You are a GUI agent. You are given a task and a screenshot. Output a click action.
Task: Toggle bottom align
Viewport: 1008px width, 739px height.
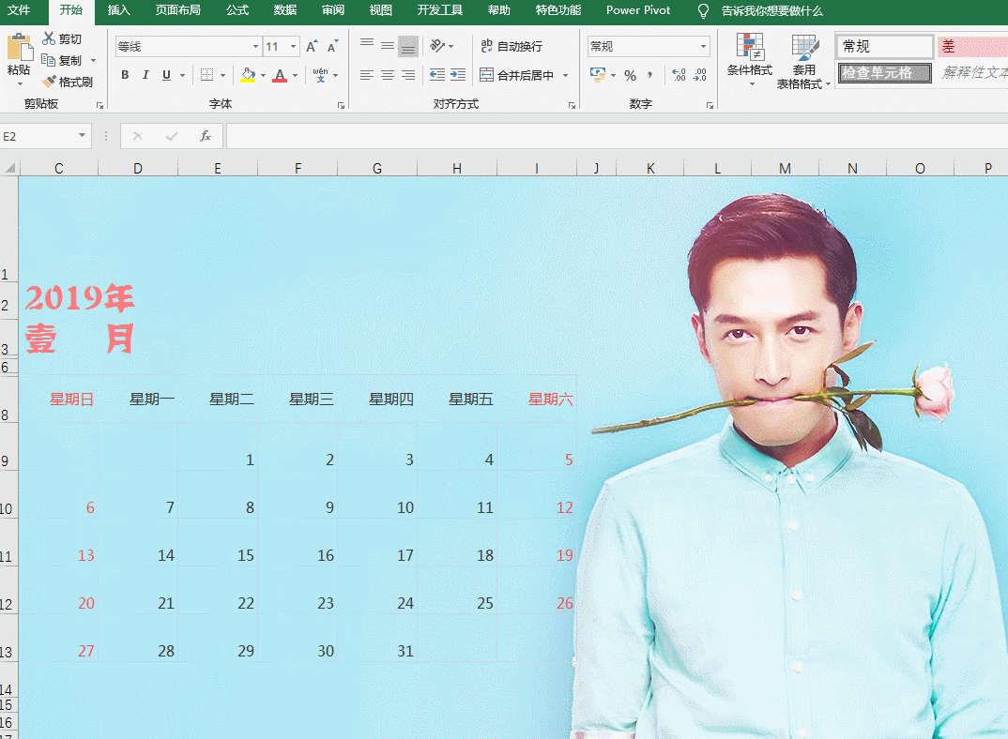408,46
